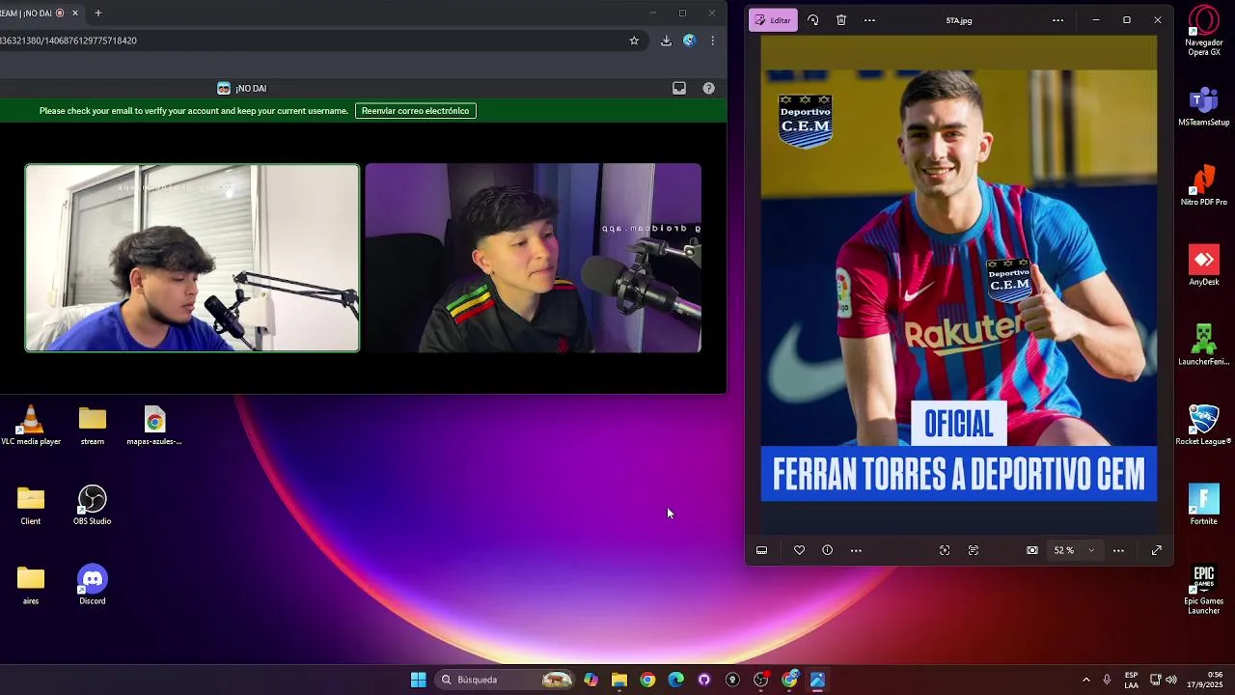The width and height of the screenshot is (1235, 695).
Task: Rotate the image in Photos viewer
Action: click(x=813, y=20)
